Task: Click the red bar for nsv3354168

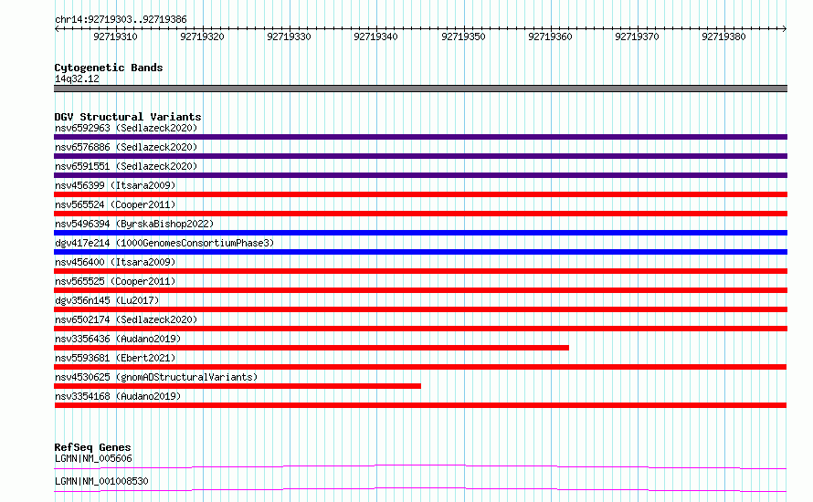Action: tap(420, 405)
